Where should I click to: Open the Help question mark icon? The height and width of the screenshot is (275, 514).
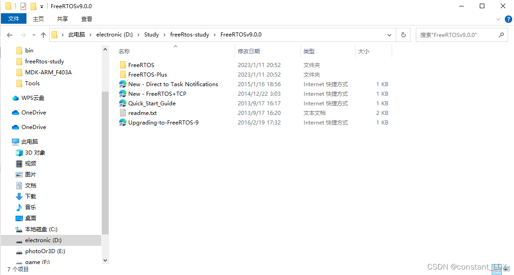[508, 19]
